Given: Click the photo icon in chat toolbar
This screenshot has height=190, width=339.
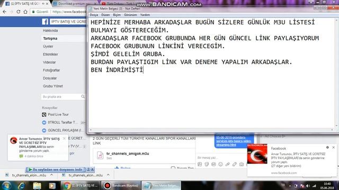Looking at the screenshot, I should (x=200, y=164).
